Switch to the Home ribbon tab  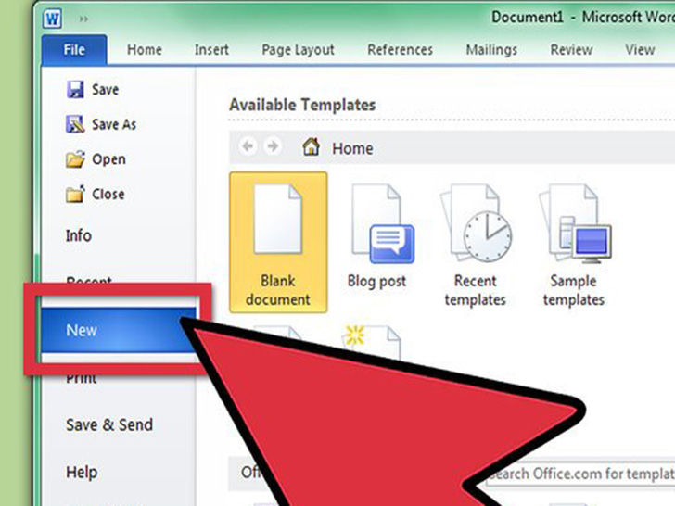145,50
